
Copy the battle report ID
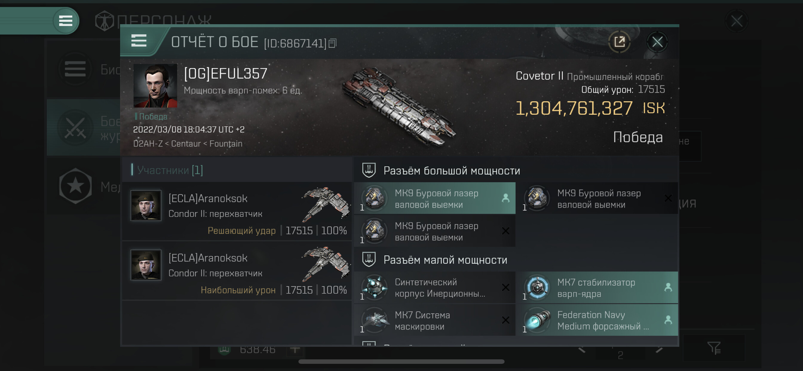click(x=332, y=43)
